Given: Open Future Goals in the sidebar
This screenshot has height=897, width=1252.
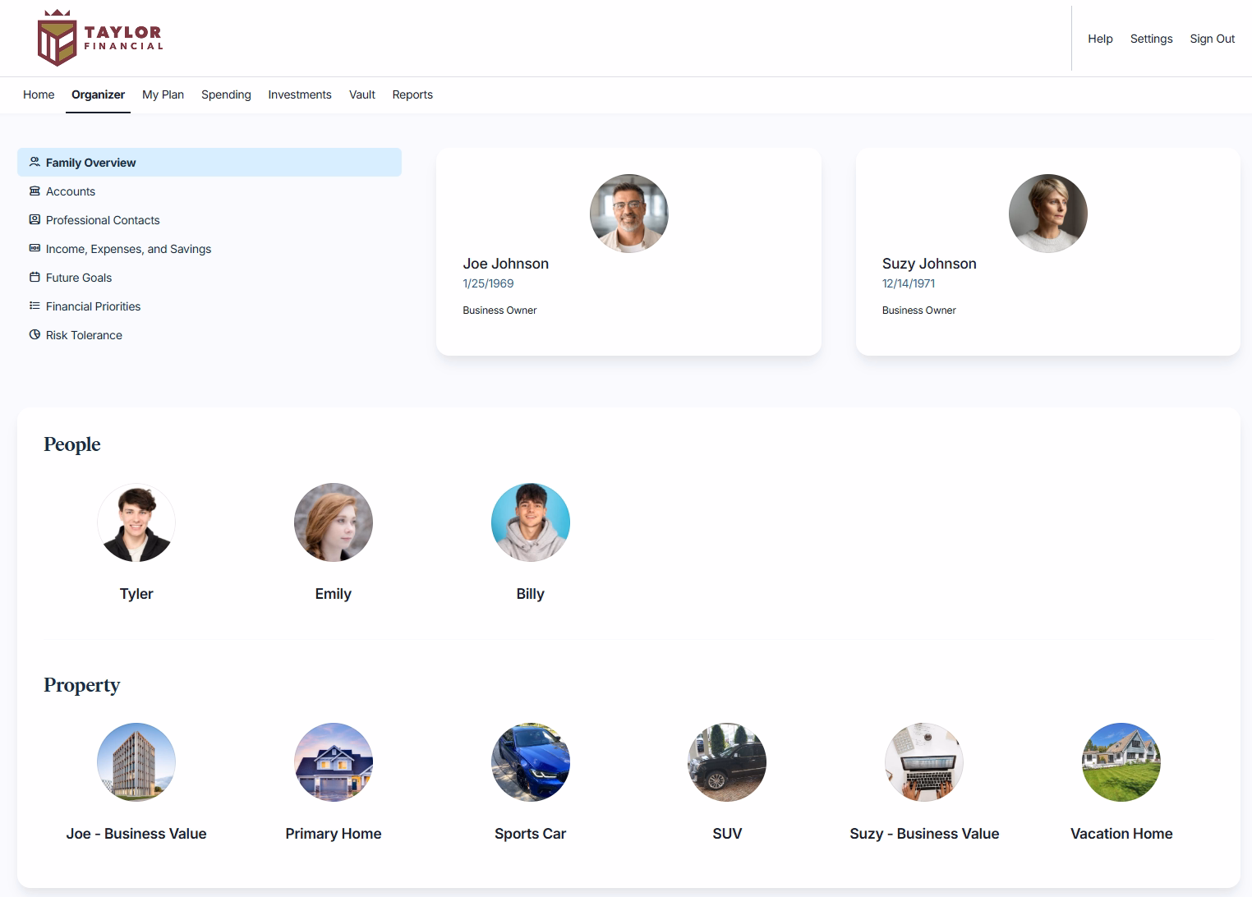Looking at the screenshot, I should (209, 278).
